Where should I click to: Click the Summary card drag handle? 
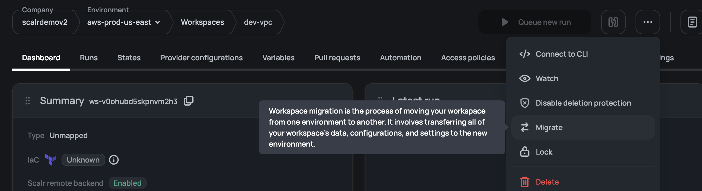coord(28,101)
